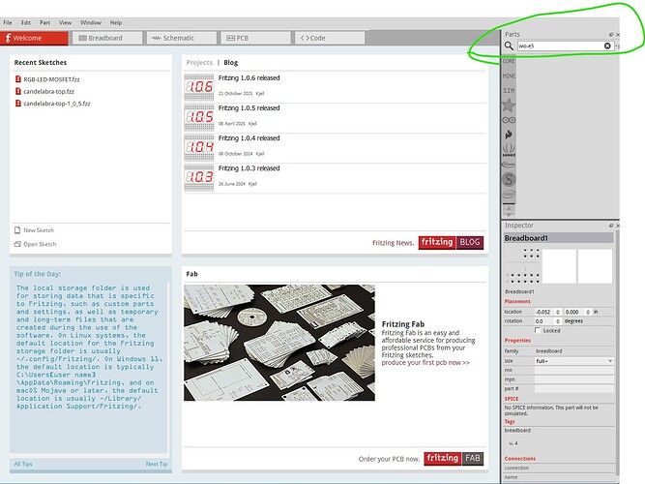645x484 pixels.
Task: Open the SIM parts bin
Action: (x=509, y=90)
